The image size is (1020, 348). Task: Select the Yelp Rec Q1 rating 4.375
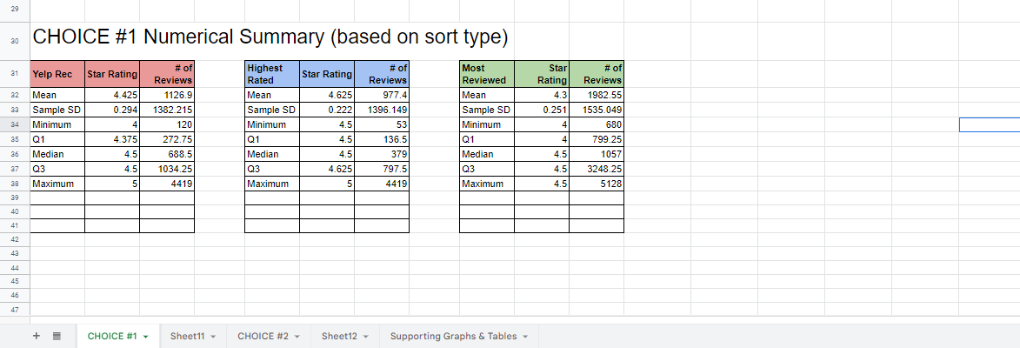112,139
